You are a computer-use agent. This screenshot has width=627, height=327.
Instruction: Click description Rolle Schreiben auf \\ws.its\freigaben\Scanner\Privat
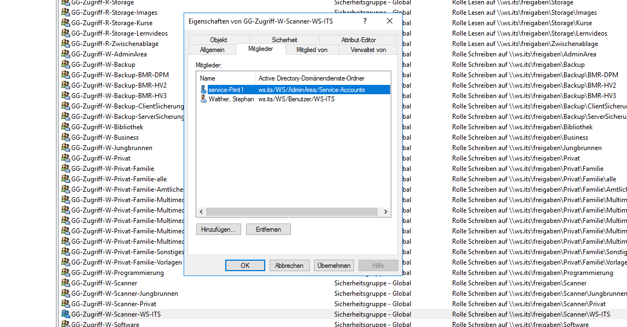point(529,303)
